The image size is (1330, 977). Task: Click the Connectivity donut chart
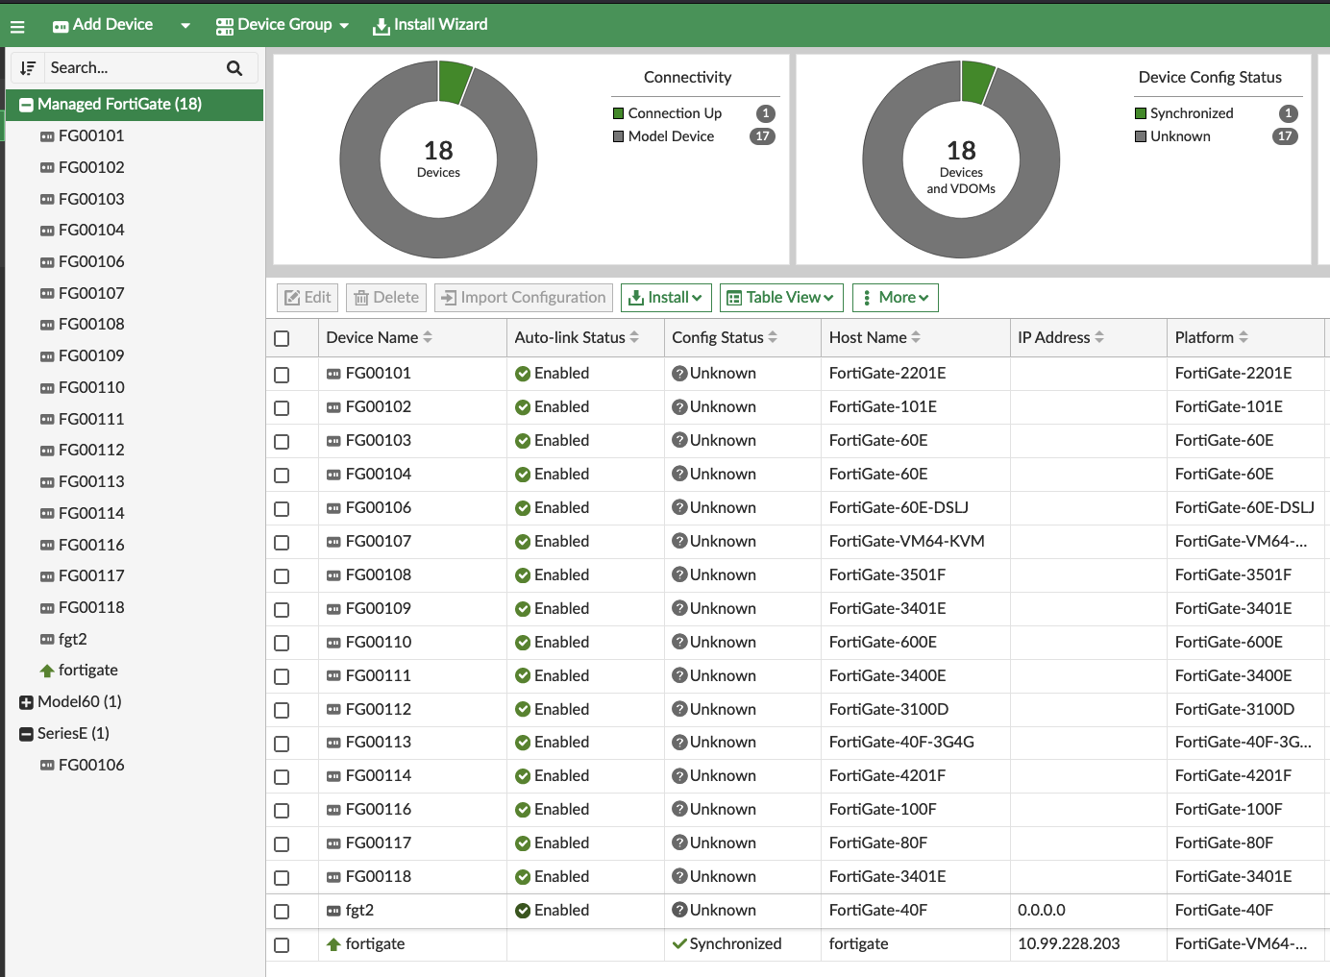tap(438, 159)
